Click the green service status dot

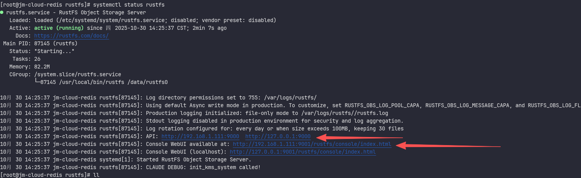[x=2, y=12]
